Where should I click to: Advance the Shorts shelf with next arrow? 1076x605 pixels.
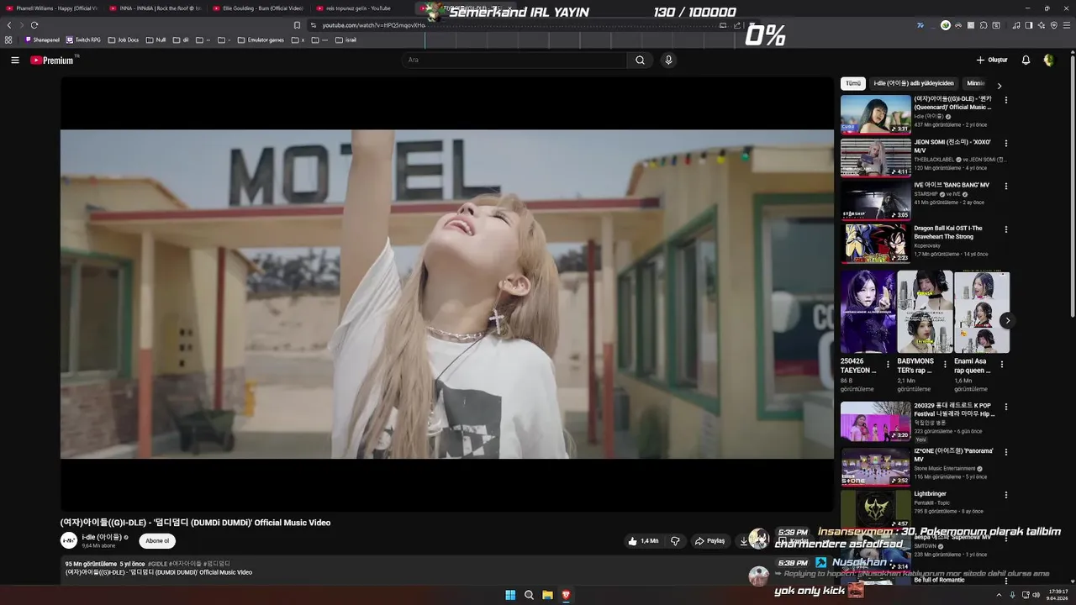1007,320
